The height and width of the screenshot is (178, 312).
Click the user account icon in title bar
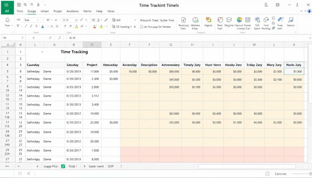(x=266, y=5)
